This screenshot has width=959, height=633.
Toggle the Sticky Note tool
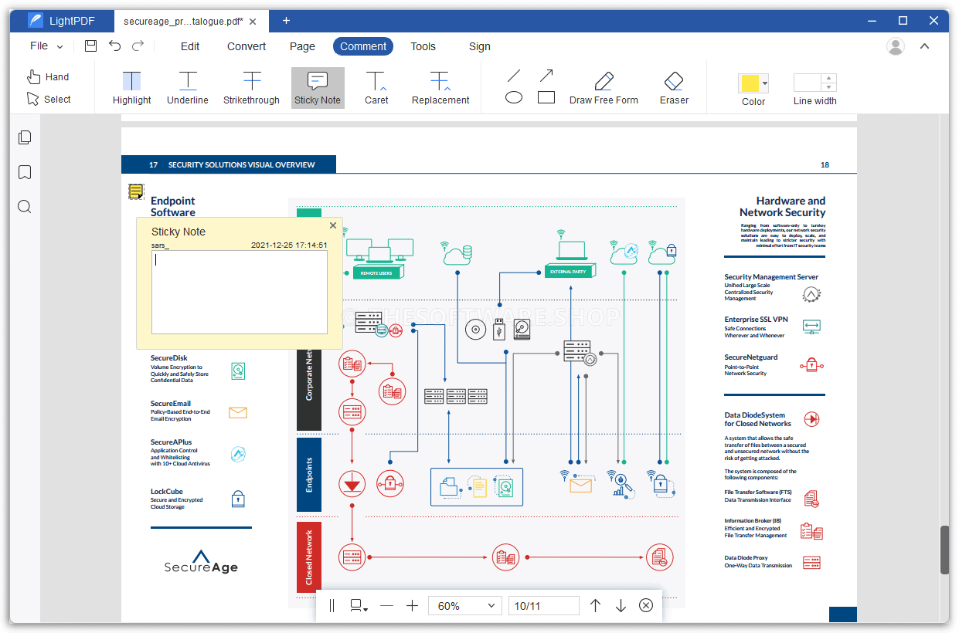click(x=318, y=87)
